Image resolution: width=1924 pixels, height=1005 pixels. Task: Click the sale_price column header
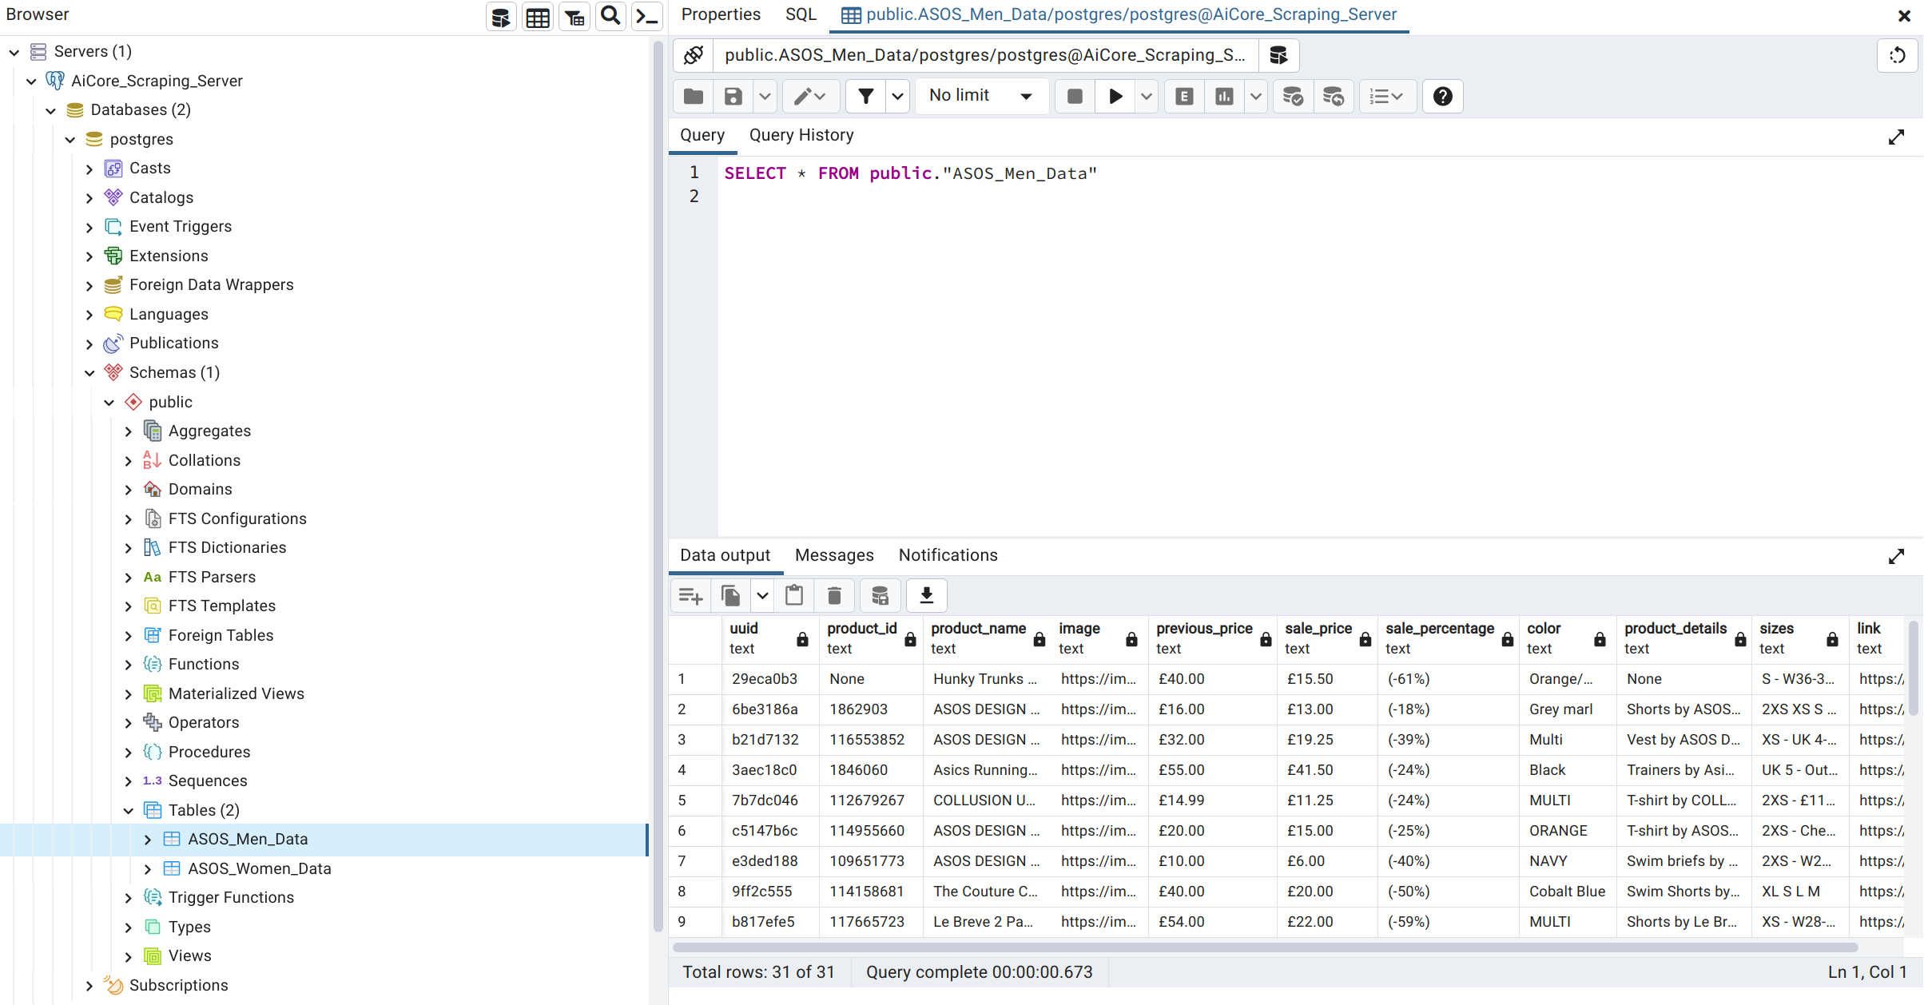(x=1326, y=639)
